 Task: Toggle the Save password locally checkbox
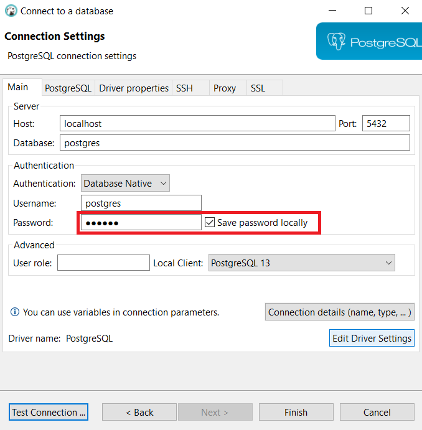click(210, 222)
